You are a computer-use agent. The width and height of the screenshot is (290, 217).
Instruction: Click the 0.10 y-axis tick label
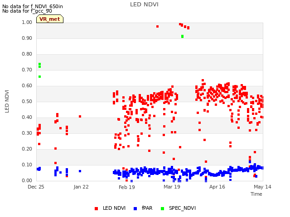tap(27, 165)
